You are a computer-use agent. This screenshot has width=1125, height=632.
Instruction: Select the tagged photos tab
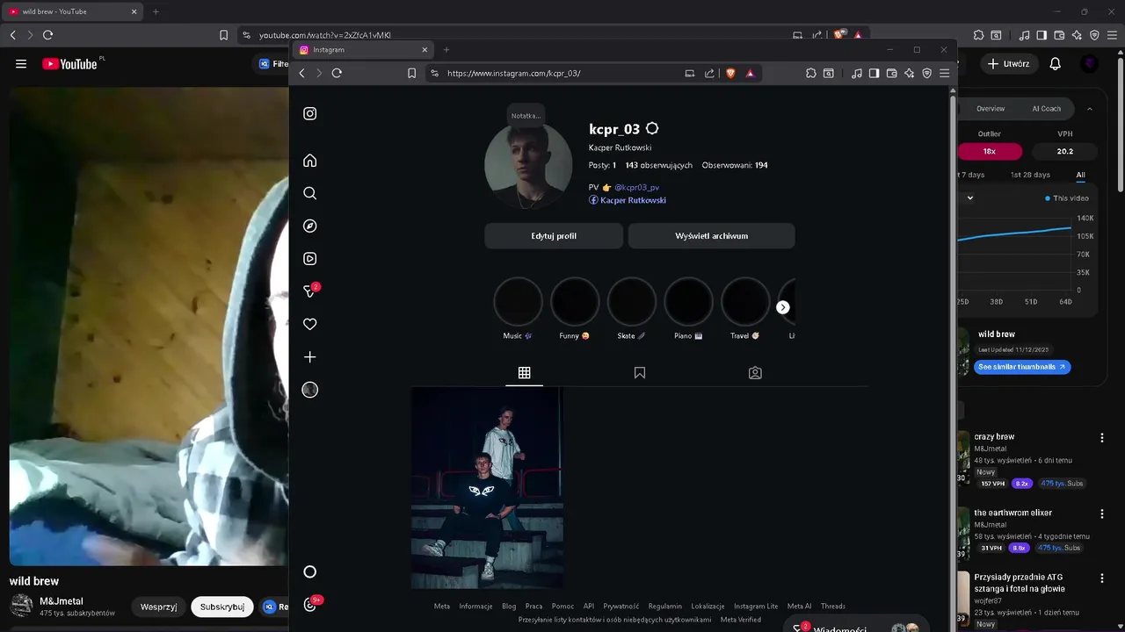[x=755, y=373]
